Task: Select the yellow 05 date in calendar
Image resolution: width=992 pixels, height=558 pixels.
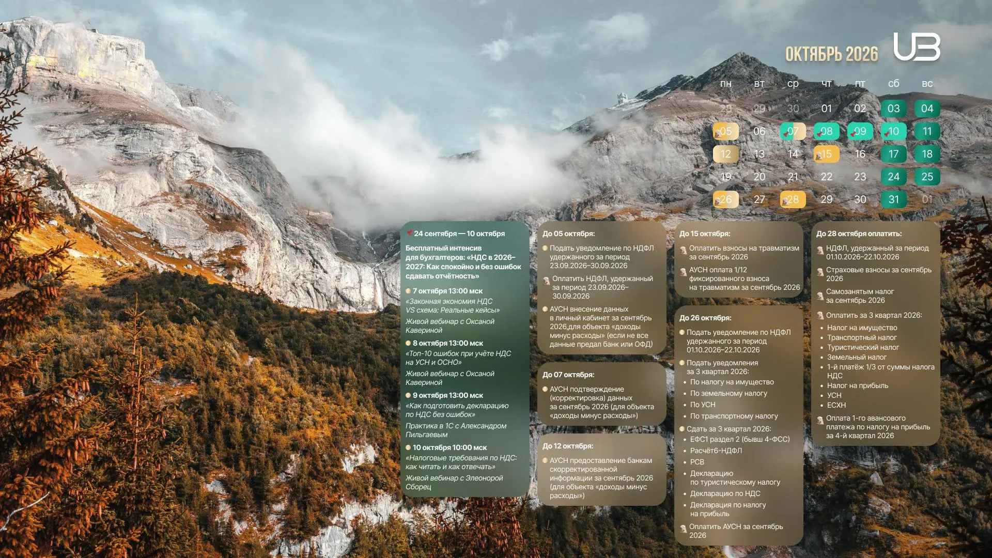Action: pos(725,131)
